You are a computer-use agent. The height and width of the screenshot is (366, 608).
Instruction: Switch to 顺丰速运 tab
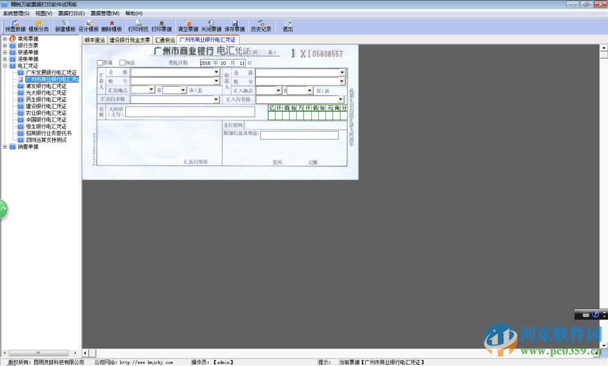pos(95,40)
